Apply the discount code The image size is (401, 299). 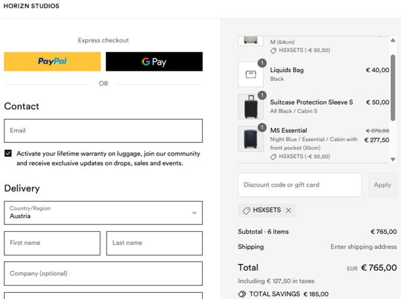(x=382, y=185)
